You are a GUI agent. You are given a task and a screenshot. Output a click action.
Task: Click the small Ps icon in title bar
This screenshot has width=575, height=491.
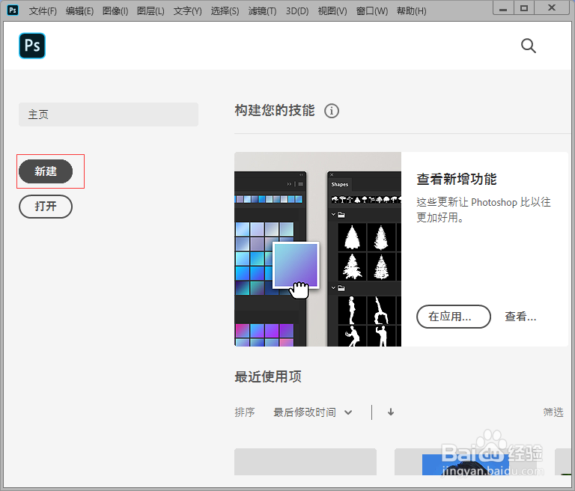13,10
